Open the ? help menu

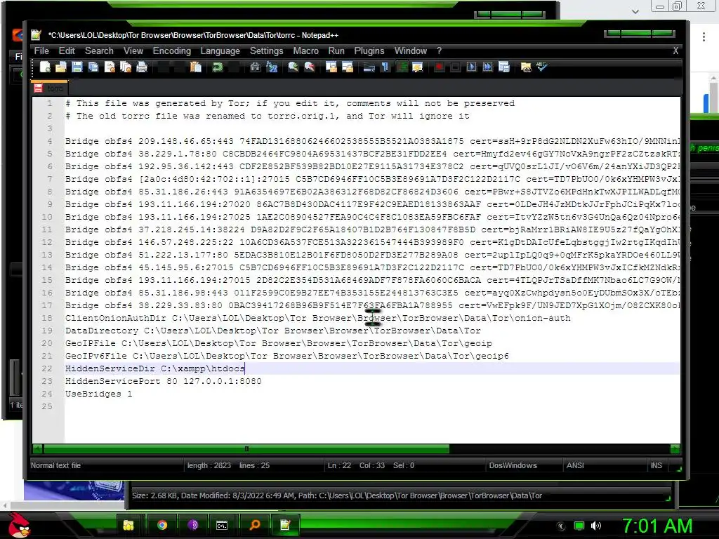point(439,51)
